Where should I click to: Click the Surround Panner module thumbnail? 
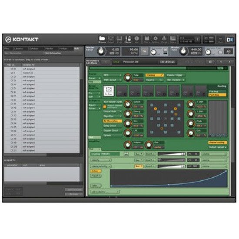[x=109, y=91]
